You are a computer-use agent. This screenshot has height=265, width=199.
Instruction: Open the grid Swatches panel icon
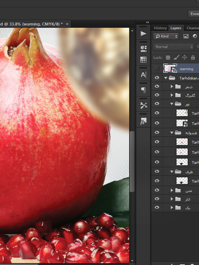(x=143, y=60)
